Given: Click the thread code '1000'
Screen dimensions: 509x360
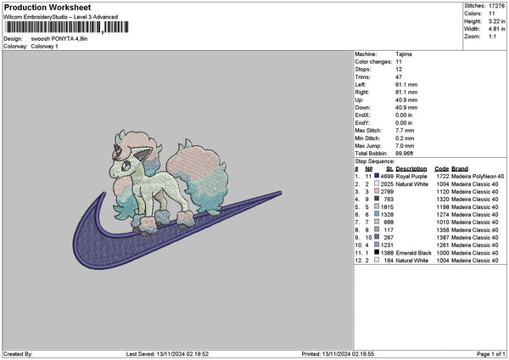Looking at the screenshot, I should coord(443,253).
